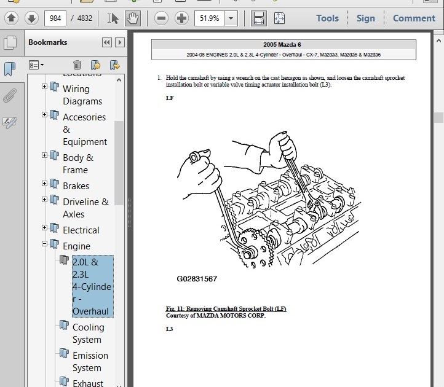Open Engine bookmark
Screen dimensions: 444x387
point(76,246)
